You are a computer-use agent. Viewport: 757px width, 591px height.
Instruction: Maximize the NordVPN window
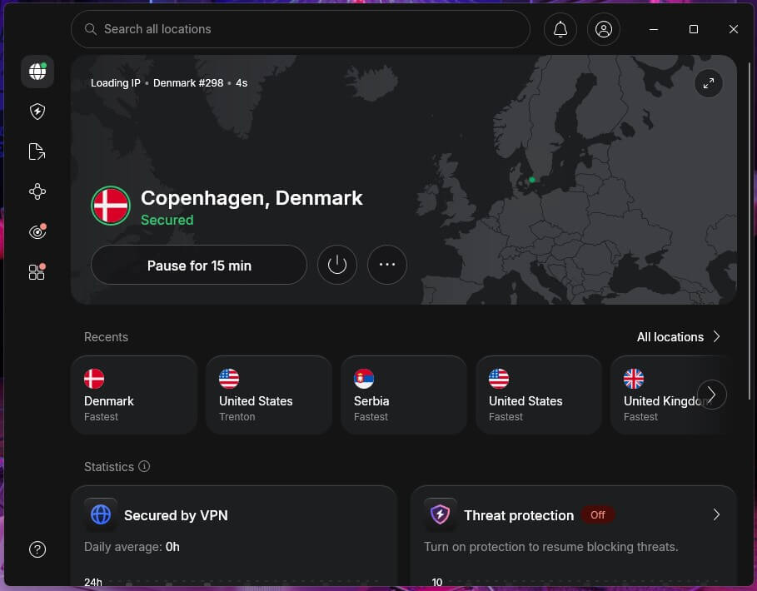(x=693, y=29)
